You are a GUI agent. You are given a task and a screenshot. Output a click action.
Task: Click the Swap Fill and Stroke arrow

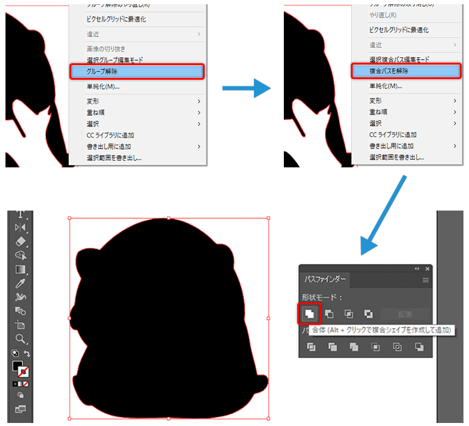coord(27,354)
